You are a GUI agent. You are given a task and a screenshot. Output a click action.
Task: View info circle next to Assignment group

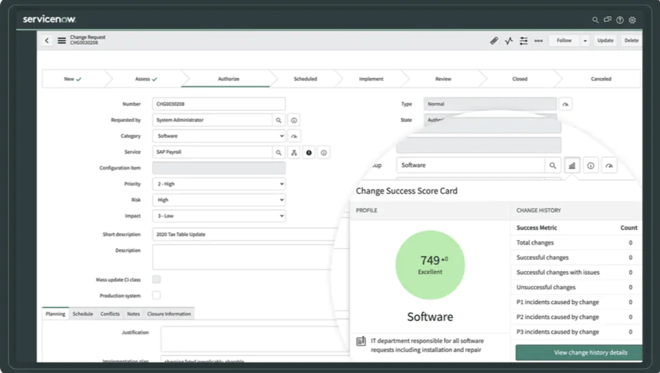pyautogui.click(x=590, y=165)
